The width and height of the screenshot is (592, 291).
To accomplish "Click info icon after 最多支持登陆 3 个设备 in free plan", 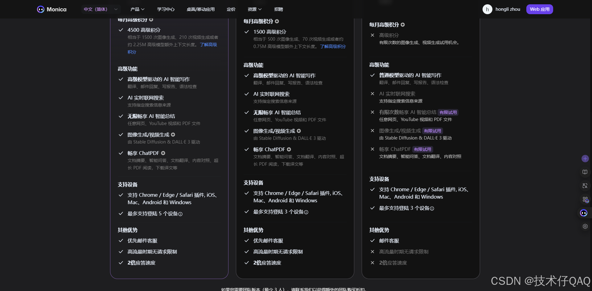I will (x=432, y=208).
